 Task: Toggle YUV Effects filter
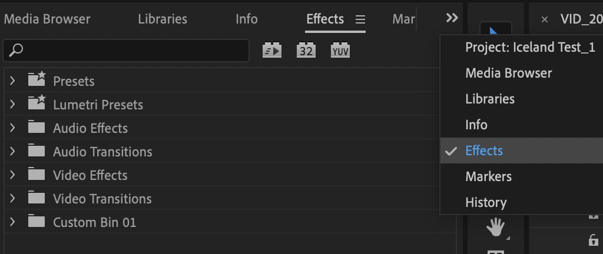coord(340,50)
